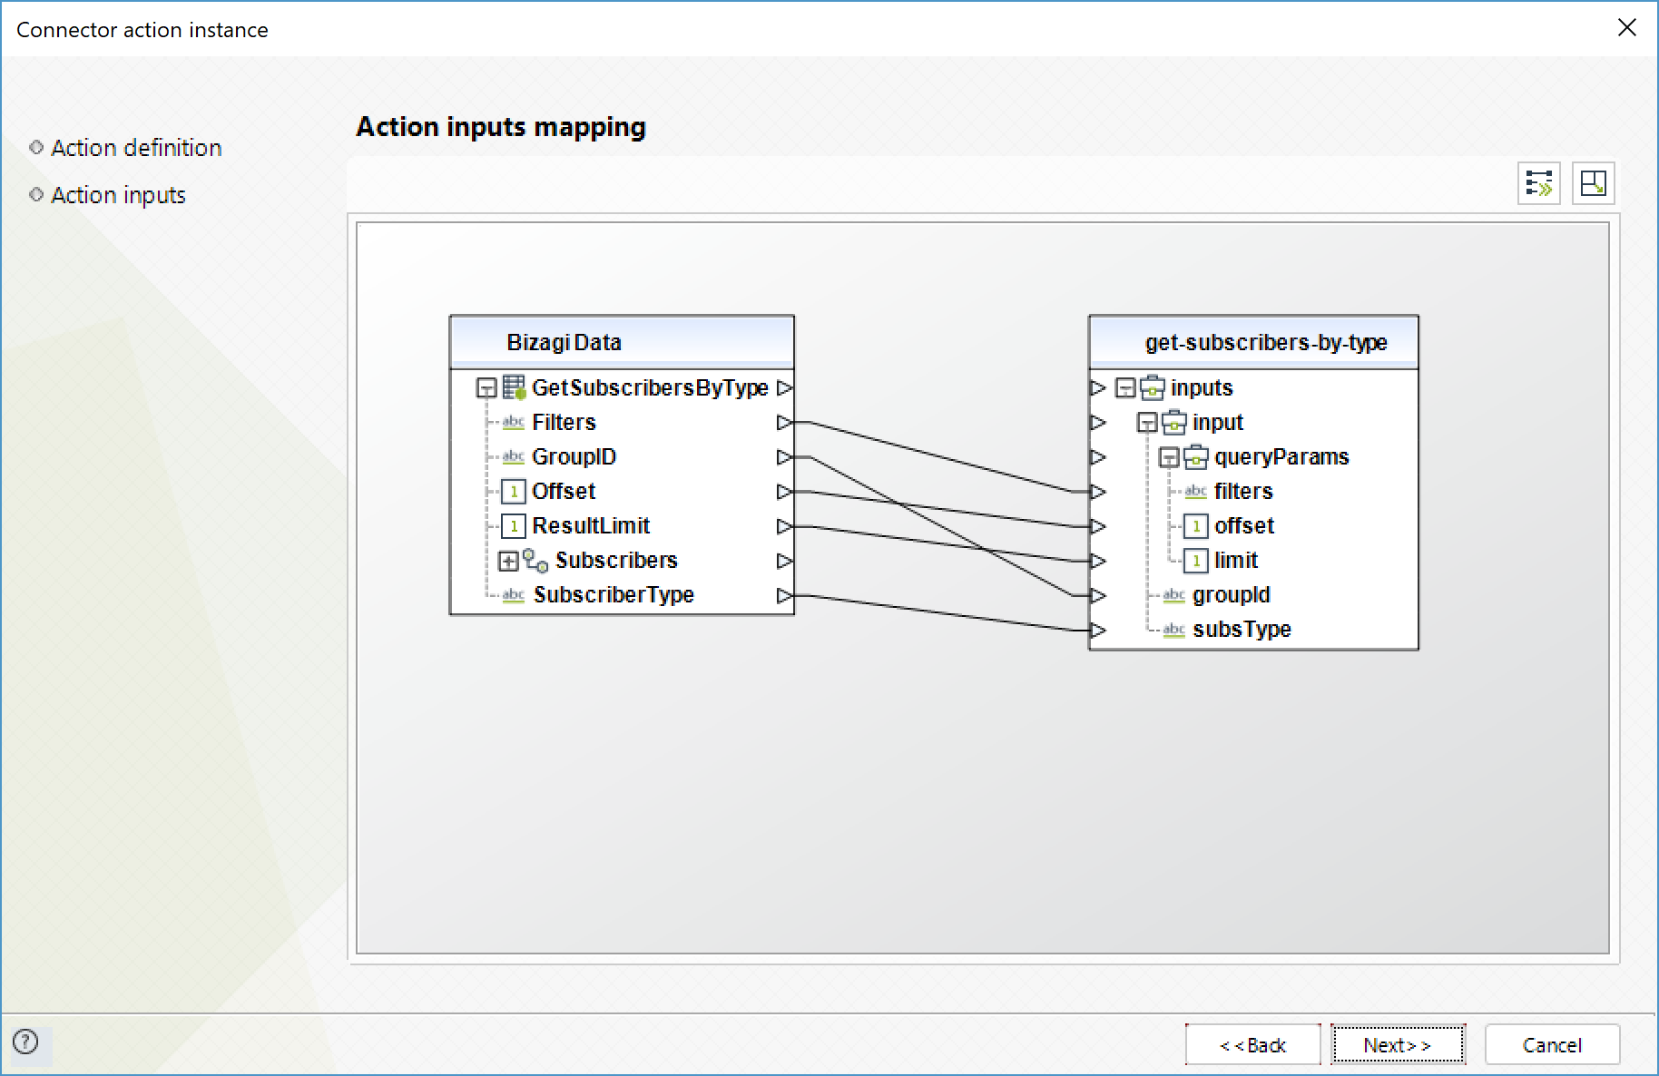This screenshot has width=1659, height=1076.
Task: Click the filters input connector arrow
Action: (1098, 492)
